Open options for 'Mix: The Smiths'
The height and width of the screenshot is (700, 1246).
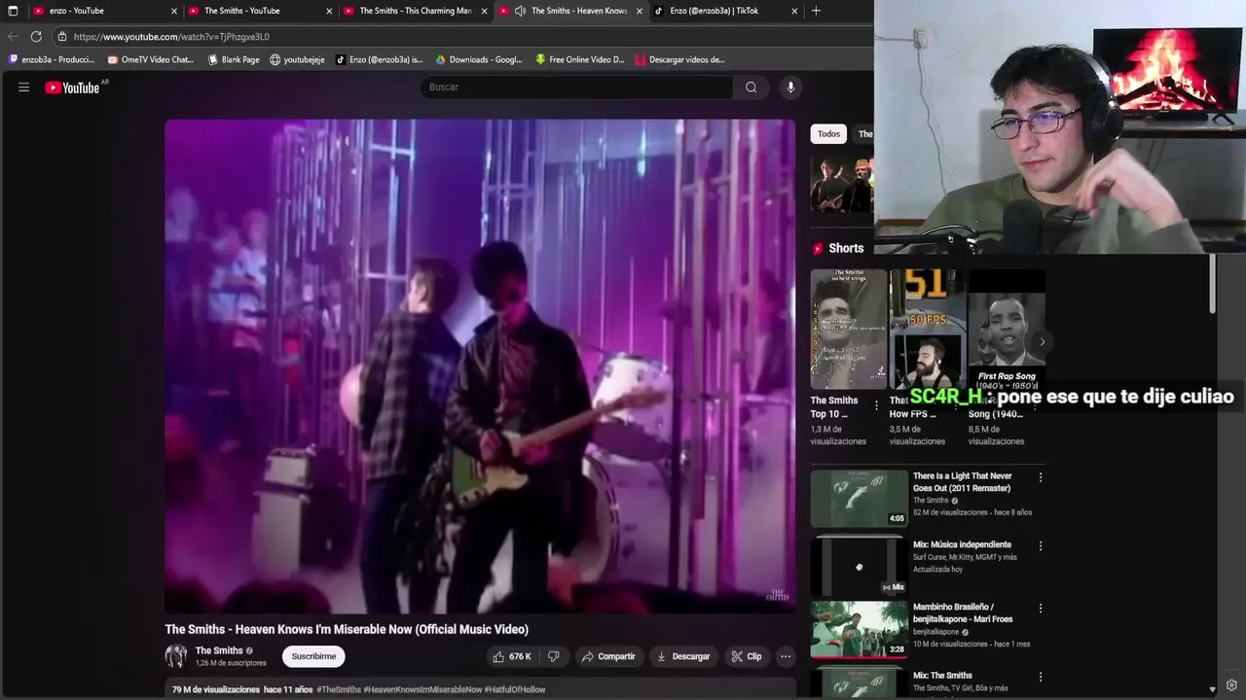click(1040, 677)
